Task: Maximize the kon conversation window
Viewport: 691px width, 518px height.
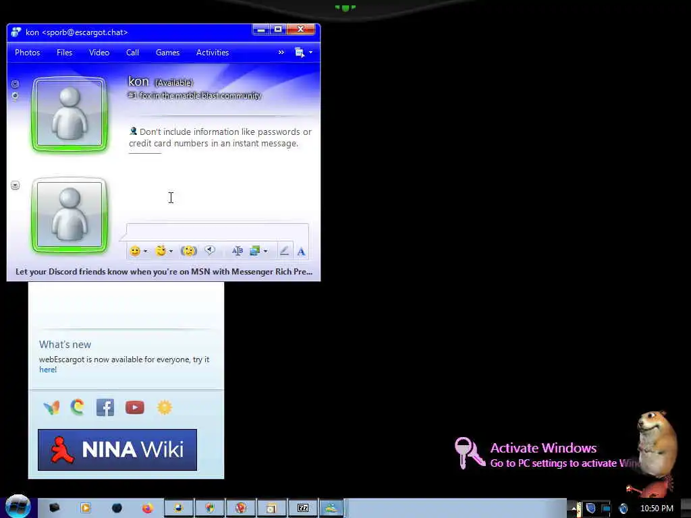Action: (278, 30)
